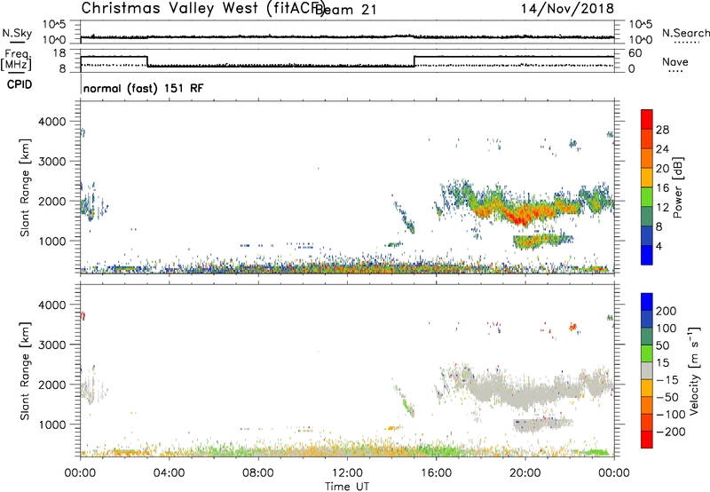Select the 'N.Search' legend label
This screenshot has width=710, height=492.
685,33
